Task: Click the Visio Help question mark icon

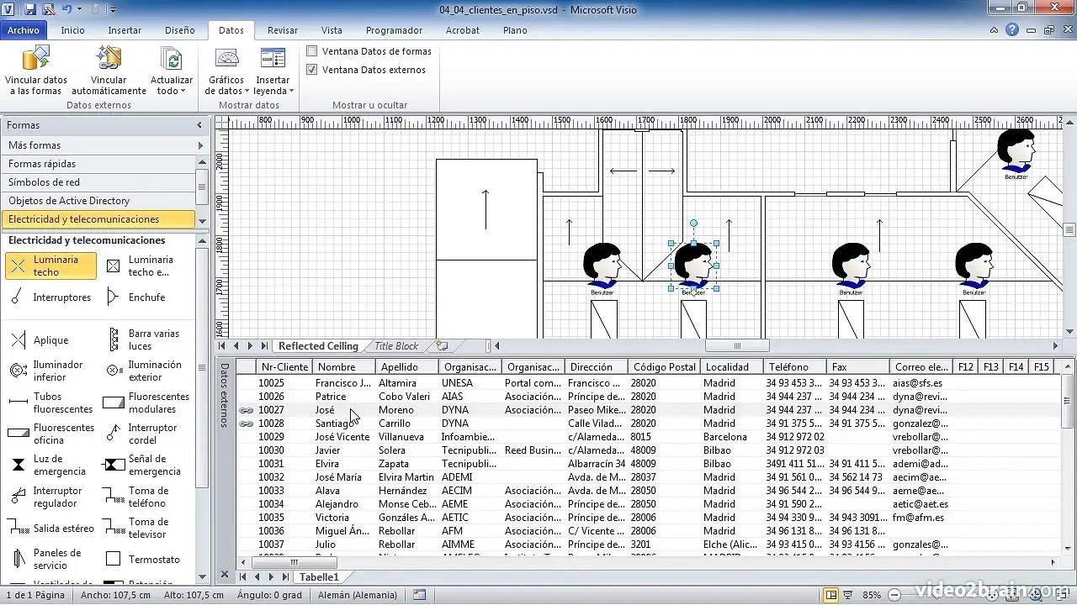Action: [x=1012, y=29]
